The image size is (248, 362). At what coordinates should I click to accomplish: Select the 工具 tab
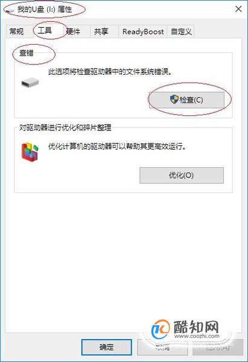pos(45,31)
